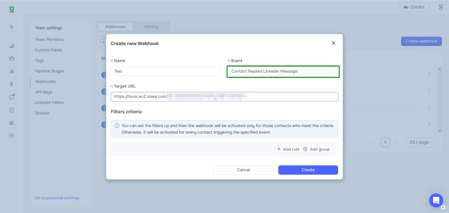Go to personal settings link
Screen dimensions: 449x213
click(57, 198)
